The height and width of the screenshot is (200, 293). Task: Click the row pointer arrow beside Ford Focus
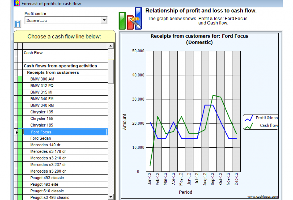click(16, 132)
